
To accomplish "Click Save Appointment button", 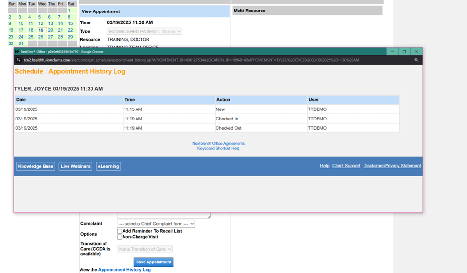I will pyautogui.click(x=153, y=262).
